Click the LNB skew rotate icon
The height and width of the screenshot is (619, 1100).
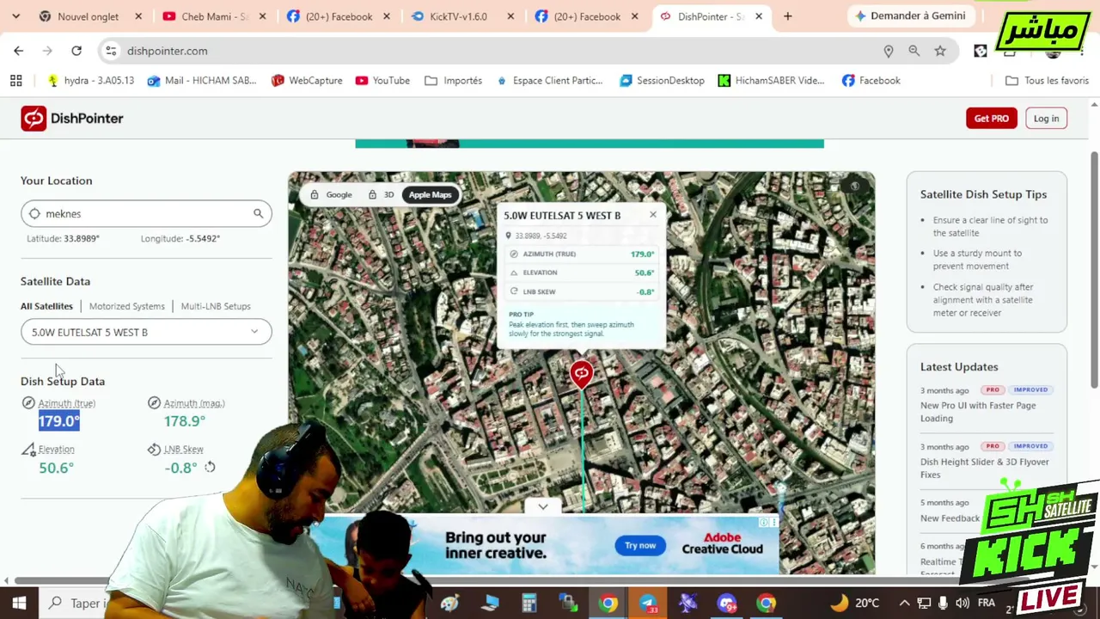(210, 467)
